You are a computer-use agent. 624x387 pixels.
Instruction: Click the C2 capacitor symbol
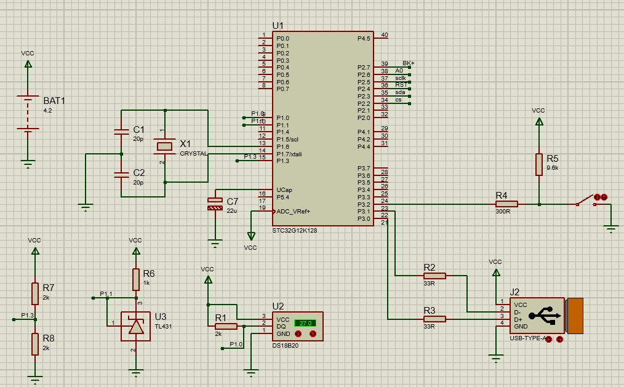121,175
